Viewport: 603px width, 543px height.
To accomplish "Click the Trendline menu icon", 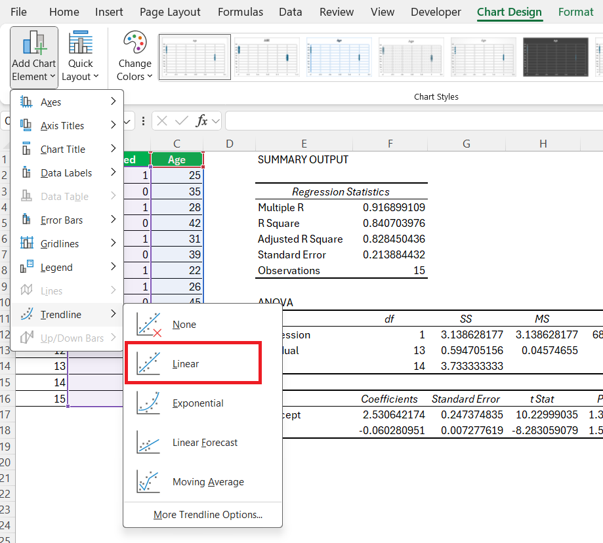I will click(26, 314).
